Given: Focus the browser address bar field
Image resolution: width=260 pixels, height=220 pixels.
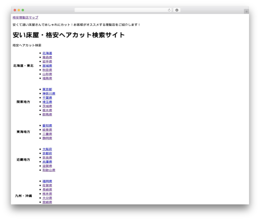Looking at the screenshot, I should [x=123, y=10].
